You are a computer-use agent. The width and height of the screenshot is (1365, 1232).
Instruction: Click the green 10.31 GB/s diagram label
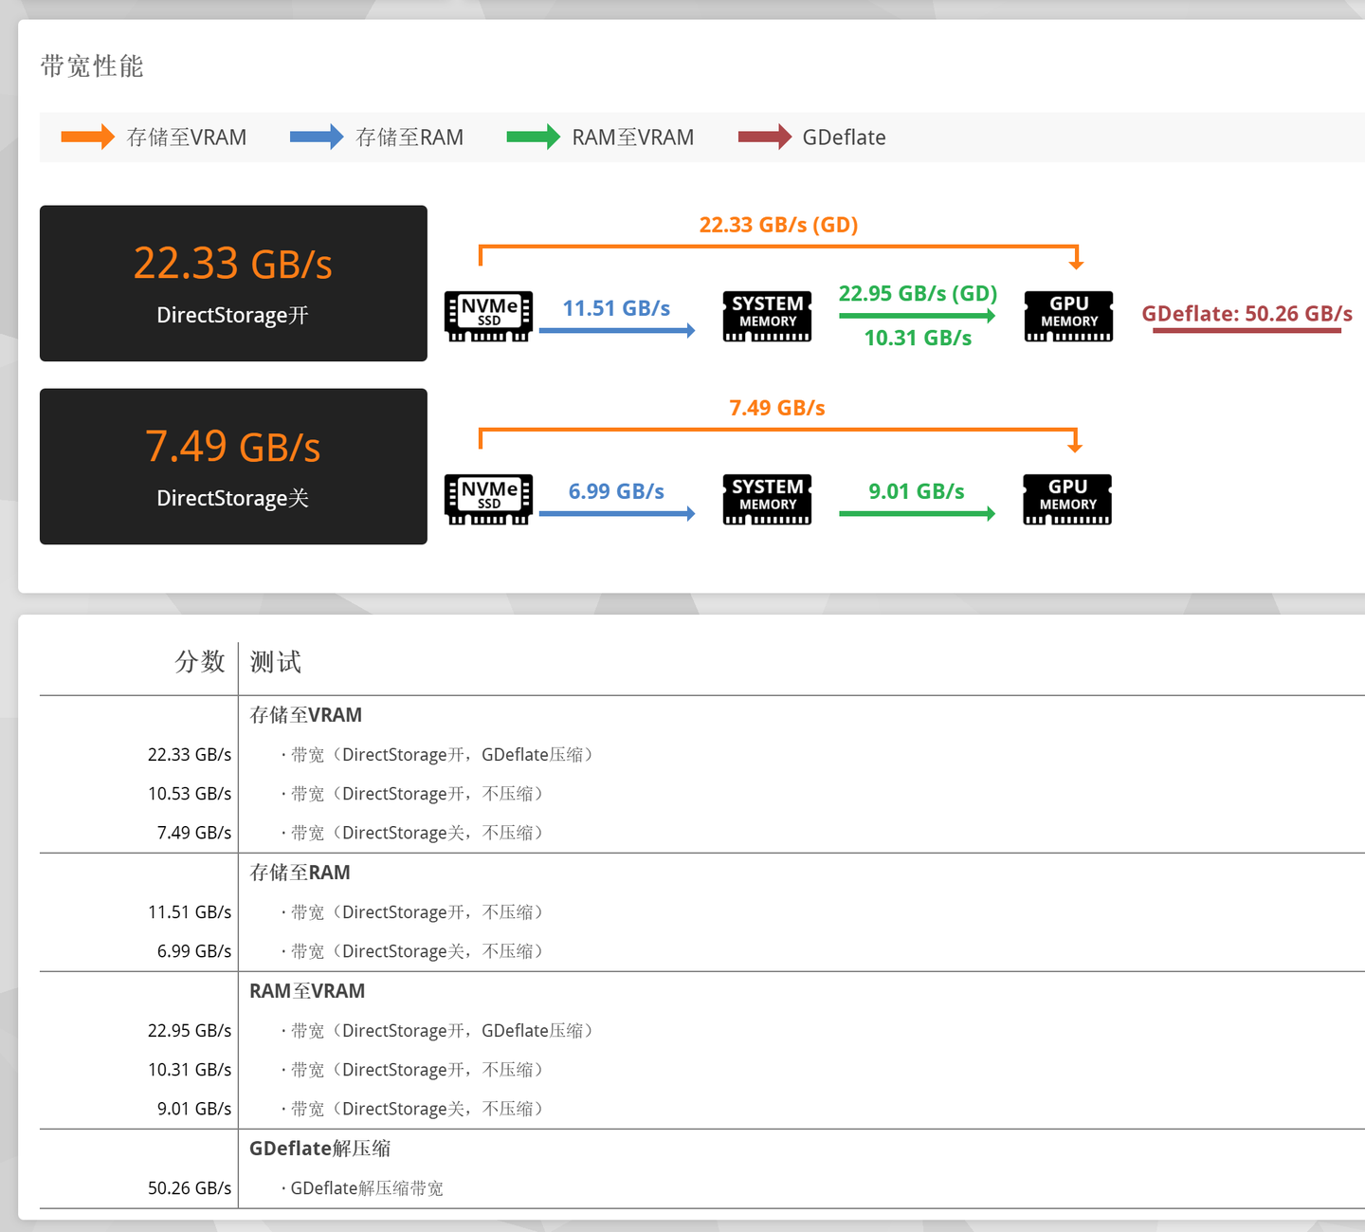pos(918,338)
